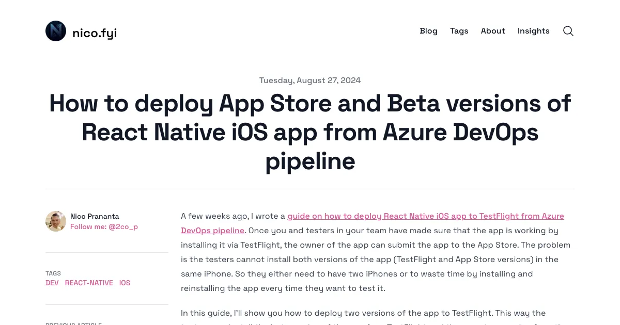Click the paragraph starting "In this guide"
Screen dimensions: 620x325
(x=363, y=313)
